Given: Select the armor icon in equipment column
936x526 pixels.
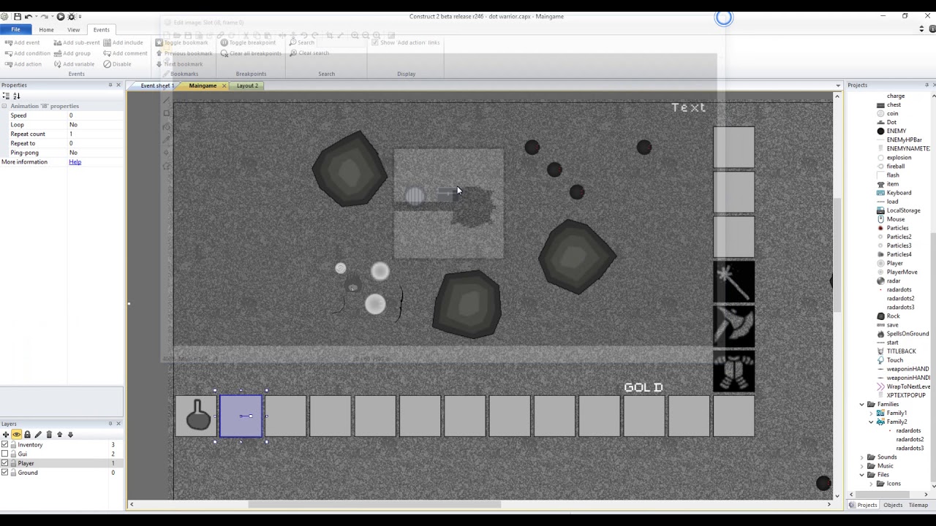Looking at the screenshot, I should point(733,371).
